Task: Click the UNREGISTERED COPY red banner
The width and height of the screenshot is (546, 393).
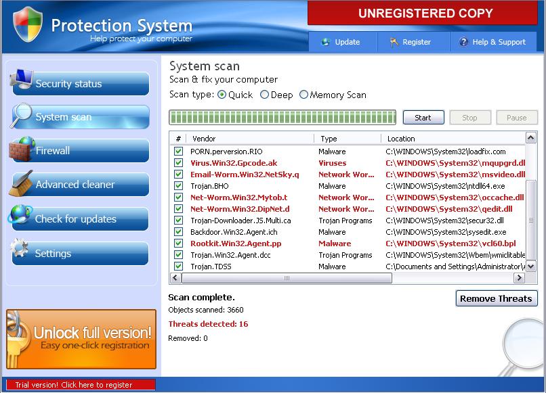Action: [x=423, y=14]
